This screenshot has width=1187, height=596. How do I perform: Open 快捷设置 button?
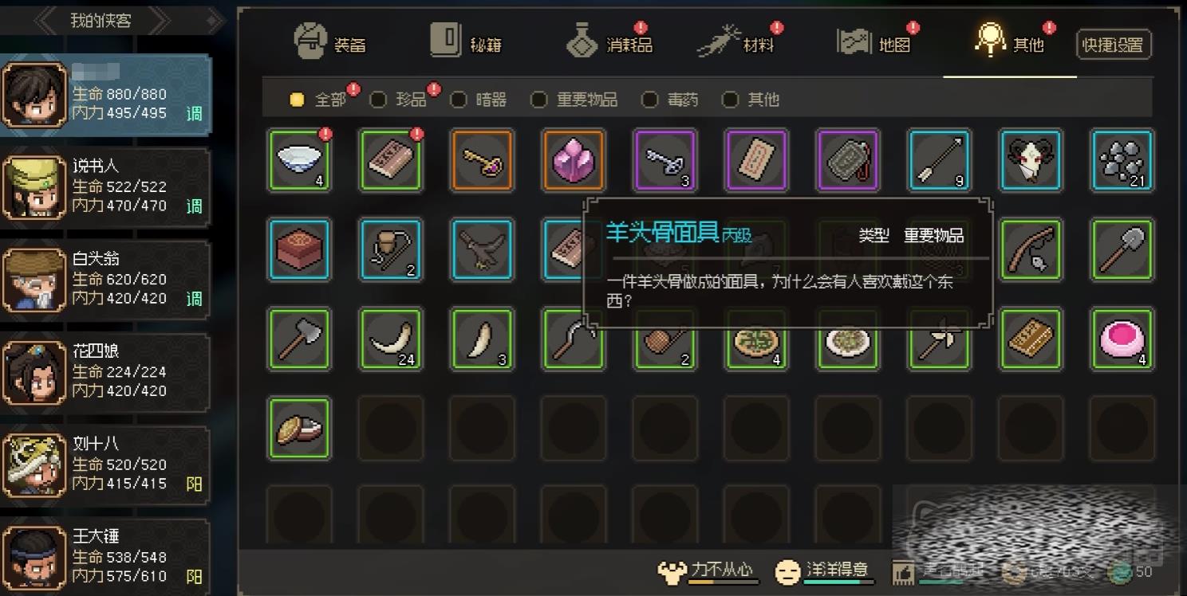[1114, 45]
